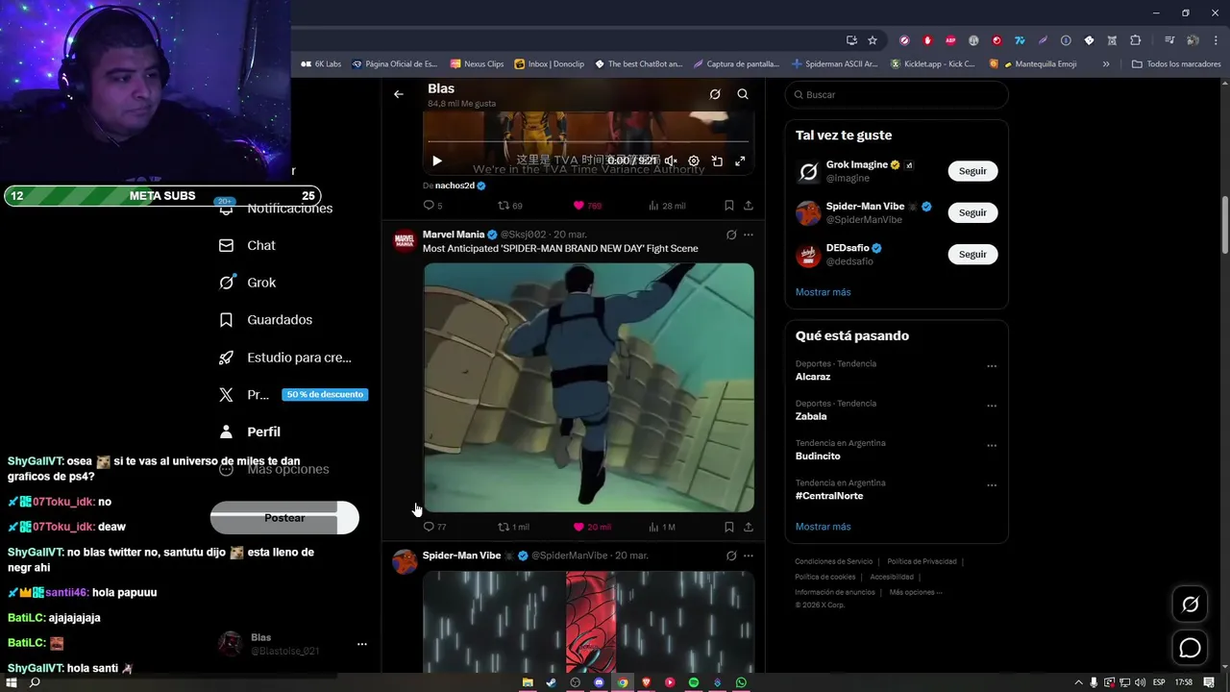Unlike the nachos2d post with 769 likes
The width and height of the screenshot is (1230, 692).
[587, 206]
